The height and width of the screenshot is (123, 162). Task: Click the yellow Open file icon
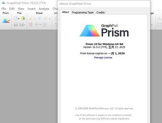(x=23, y=19)
